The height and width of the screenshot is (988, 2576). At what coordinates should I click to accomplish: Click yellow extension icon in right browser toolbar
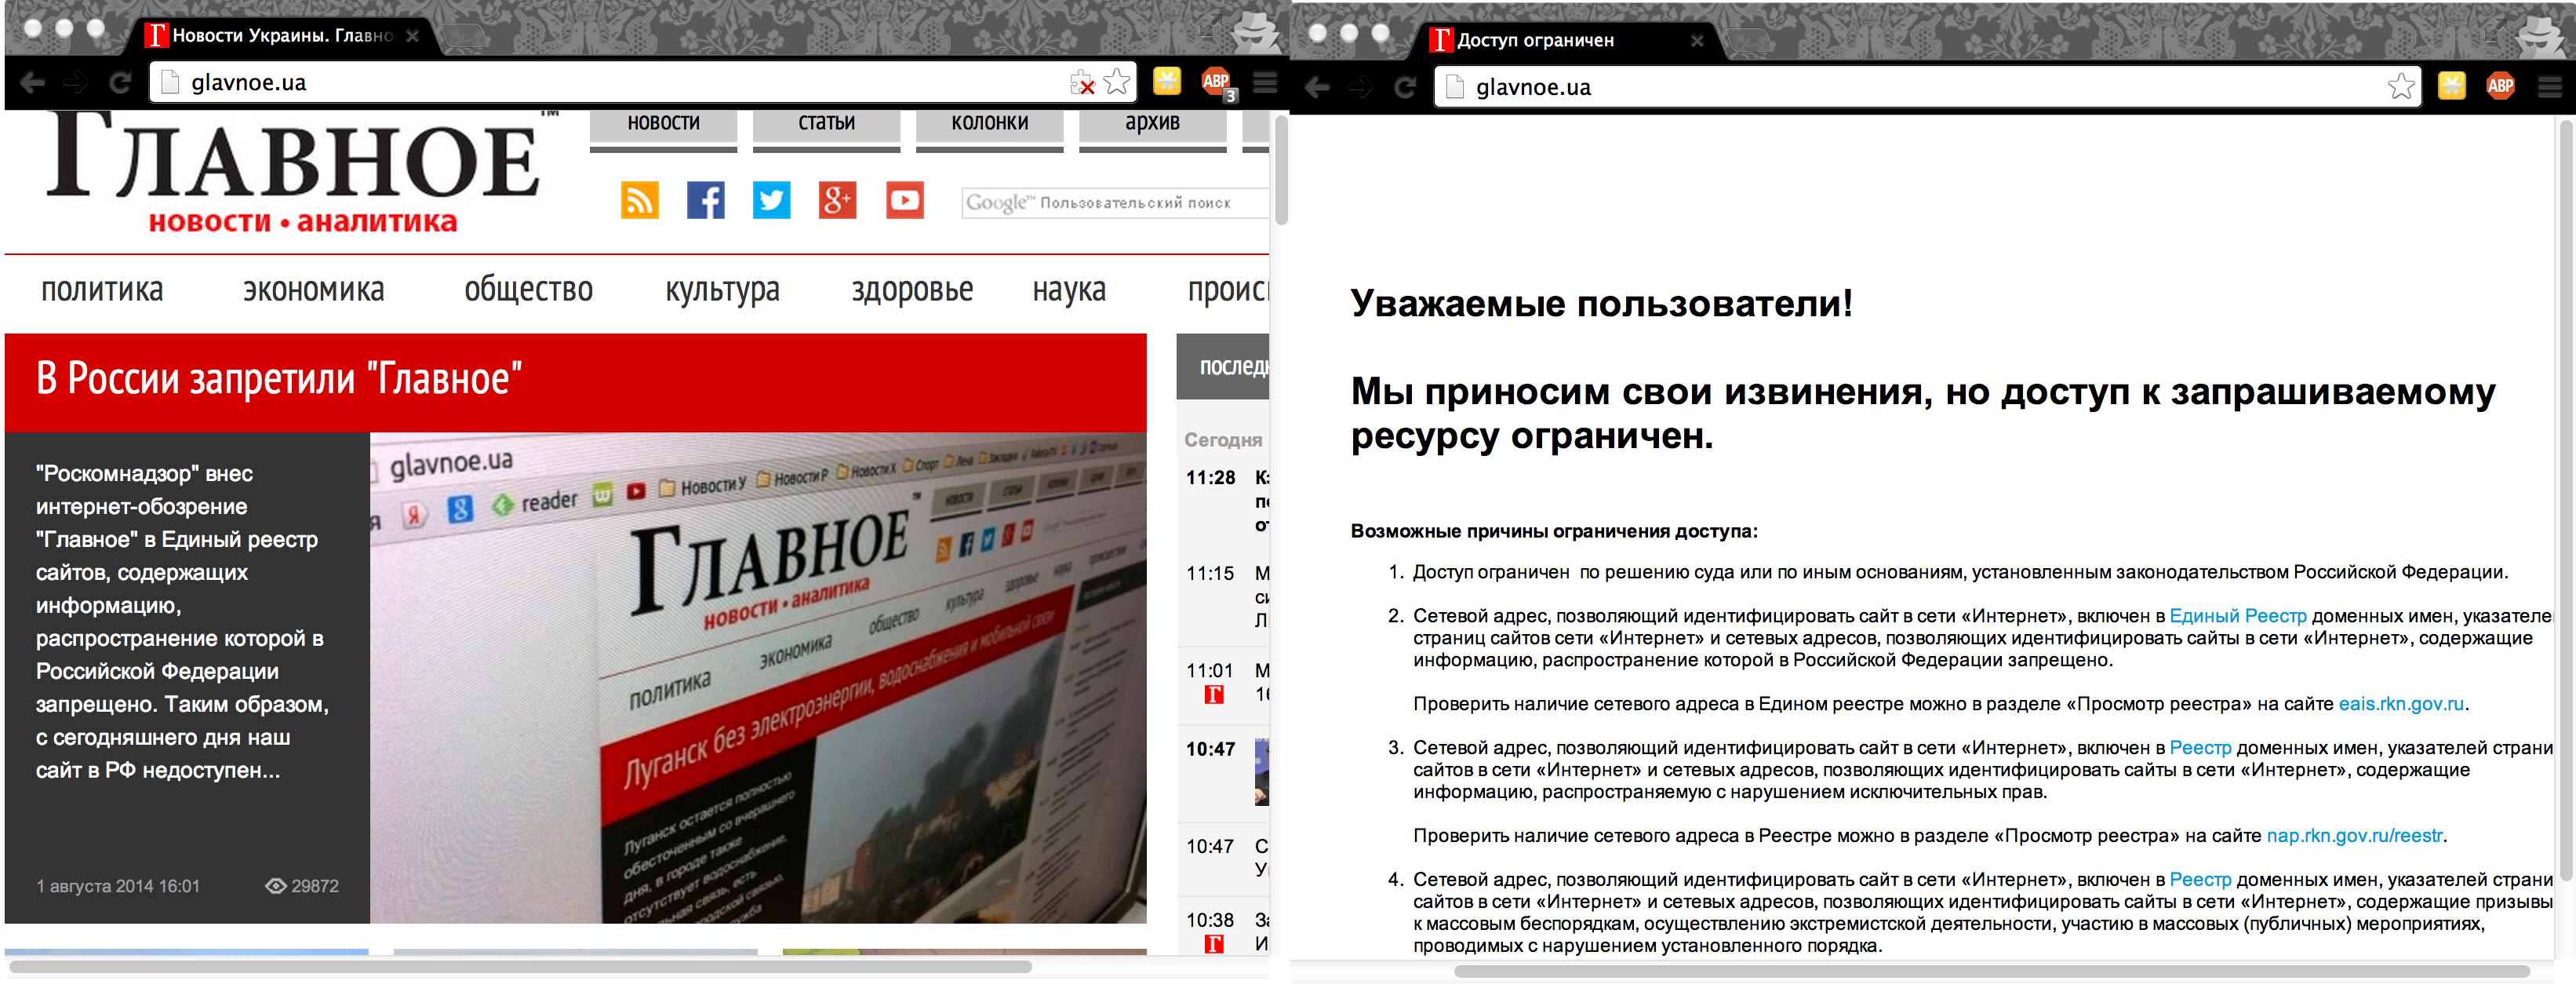click(2451, 86)
